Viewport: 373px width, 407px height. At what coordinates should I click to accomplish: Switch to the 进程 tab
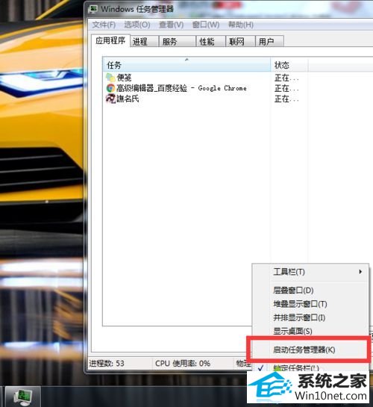click(x=144, y=42)
